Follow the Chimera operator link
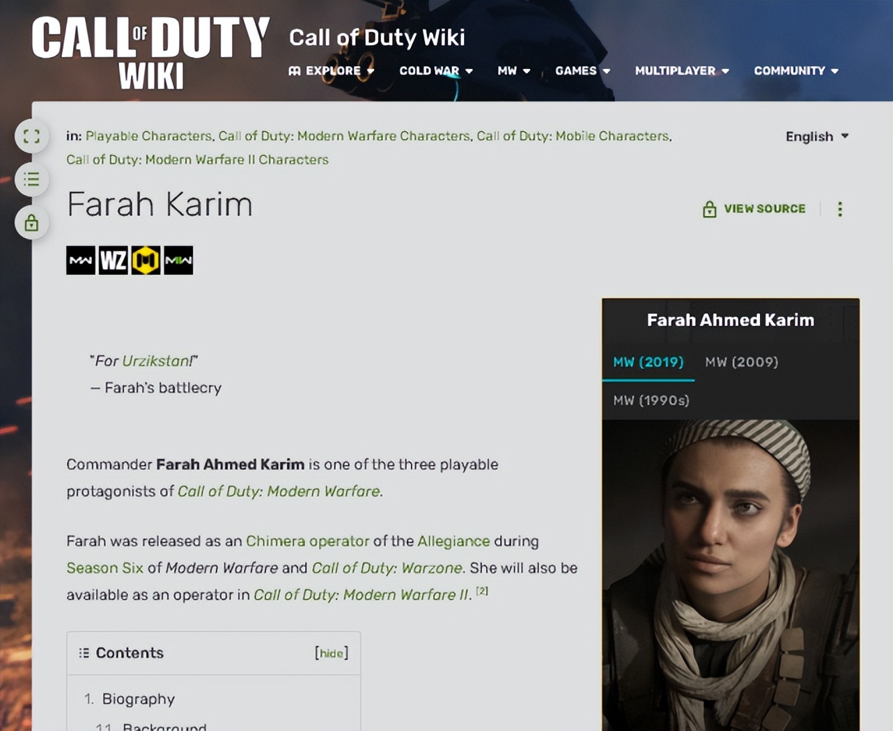Viewport: 893px width, 731px height. [x=307, y=541]
